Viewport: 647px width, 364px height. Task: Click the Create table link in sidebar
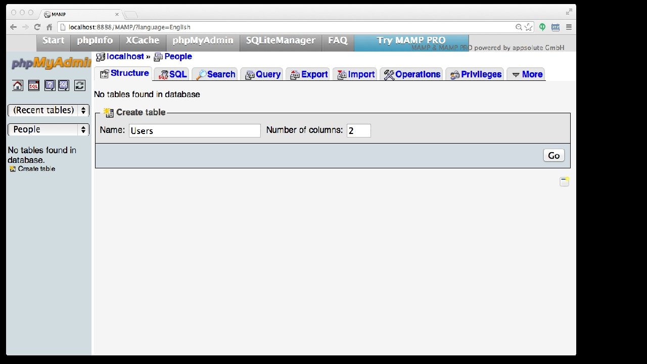point(36,169)
